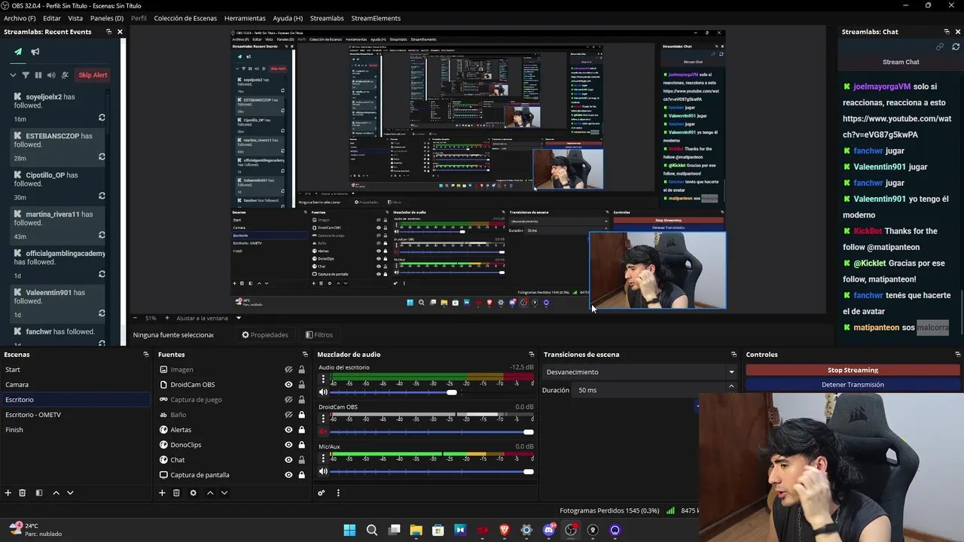Open the StreamElements menu

pyautogui.click(x=376, y=18)
